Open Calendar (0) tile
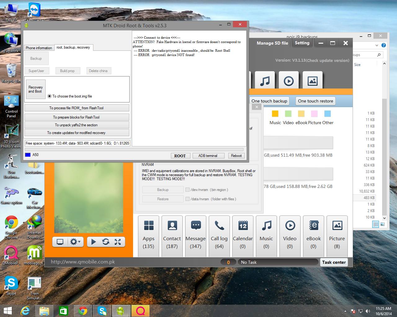Screen dimensions: 397x317 coord(243,236)
